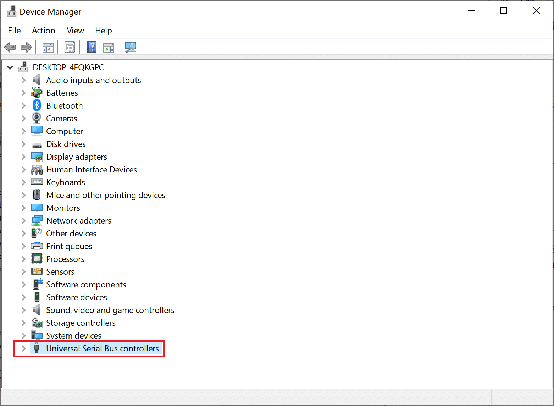Expand Universal Serial Bus controllers
Image resolution: width=554 pixels, height=406 pixels.
[x=24, y=349]
